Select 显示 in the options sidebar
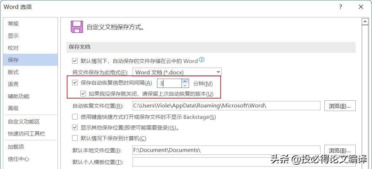Viewport: 372px width, 169px height. pos(31,36)
